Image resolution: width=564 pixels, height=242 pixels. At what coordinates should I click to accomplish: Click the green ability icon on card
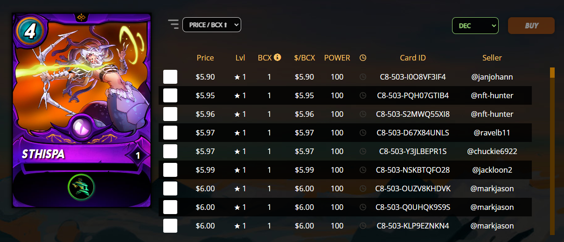(82, 187)
